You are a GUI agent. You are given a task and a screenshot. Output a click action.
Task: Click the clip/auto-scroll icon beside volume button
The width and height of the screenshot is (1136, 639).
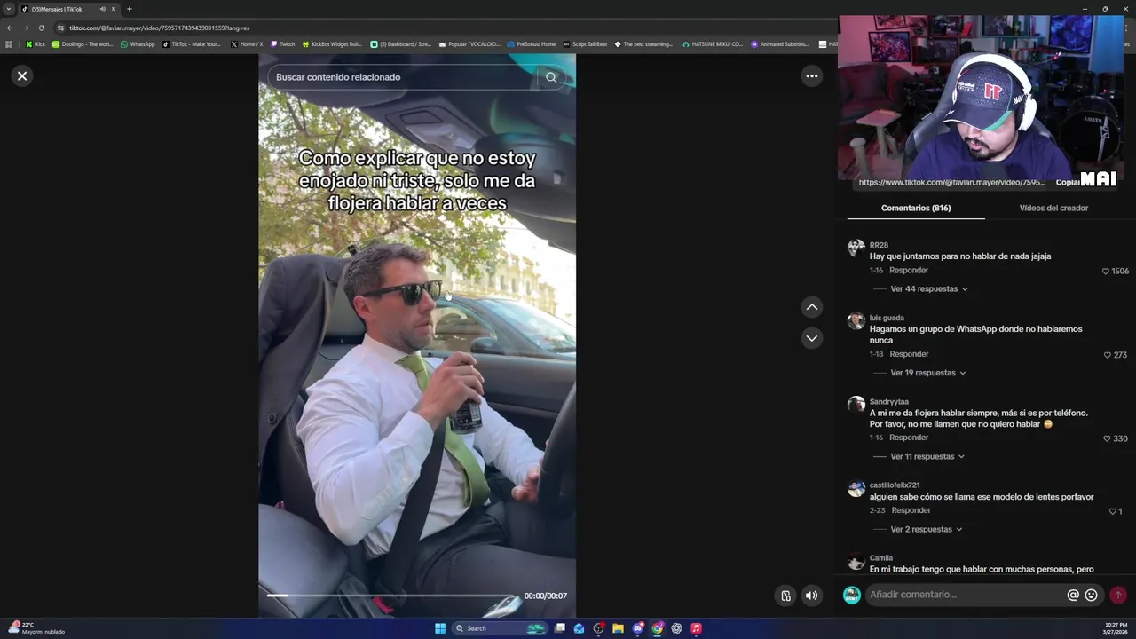coord(785,596)
